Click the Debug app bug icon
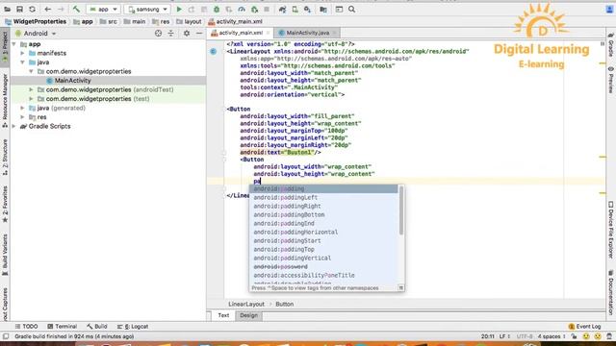 217,9
